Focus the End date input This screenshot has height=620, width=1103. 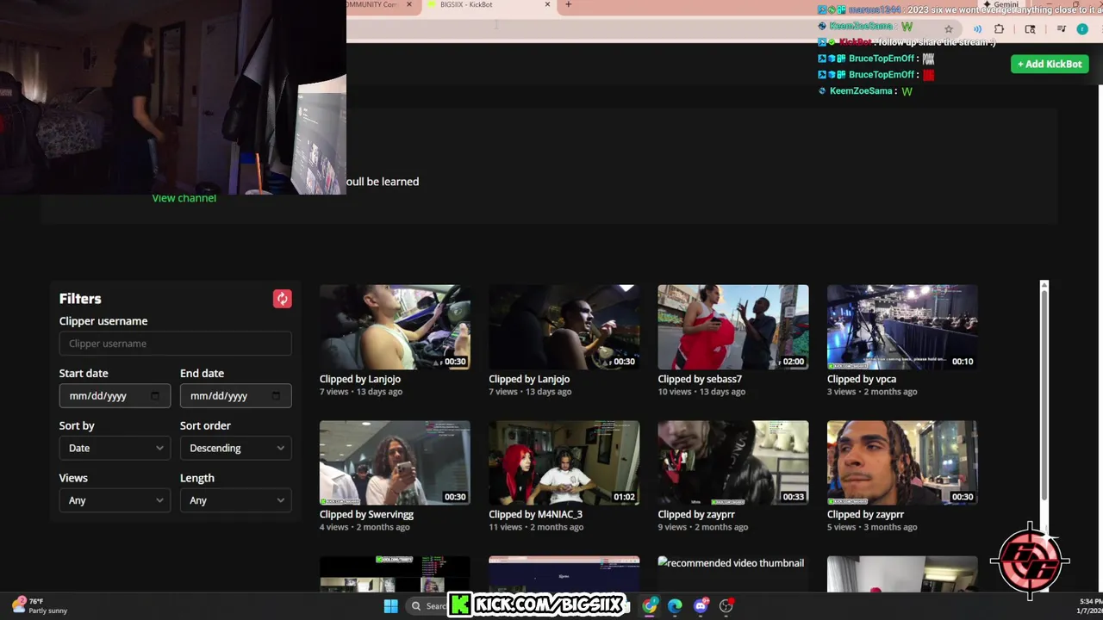235,396
